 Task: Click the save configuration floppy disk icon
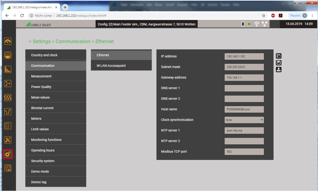[x=279, y=63]
